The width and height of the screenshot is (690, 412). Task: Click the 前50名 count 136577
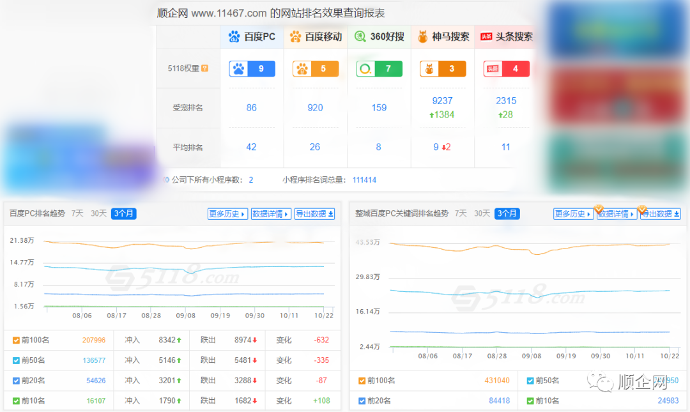coord(94,360)
